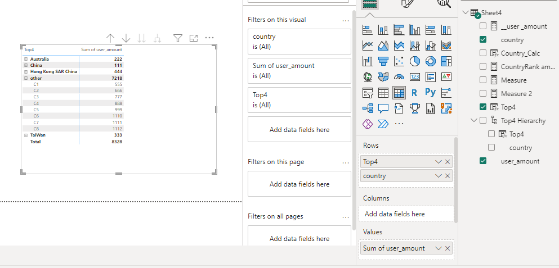Open Top4 dropdown in Rows well

438,162
